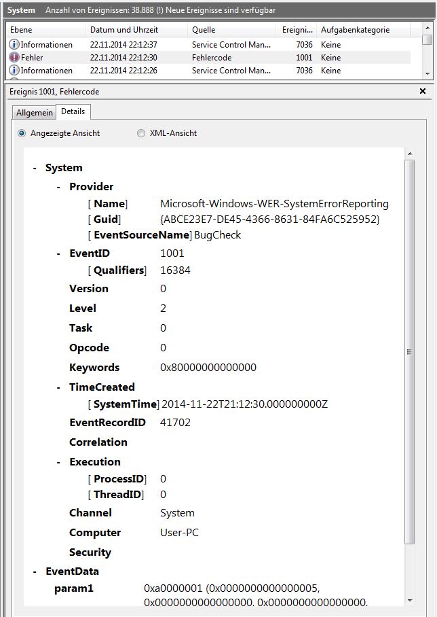Image resolution: width=437 pixels, height=617 pixels.
Task: Select the Details tab
Action: click(x=73, y=111)
